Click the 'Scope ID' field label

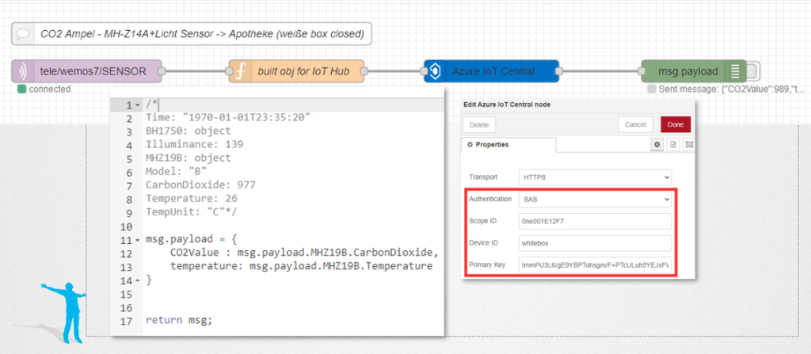click(x=482, y=221)
